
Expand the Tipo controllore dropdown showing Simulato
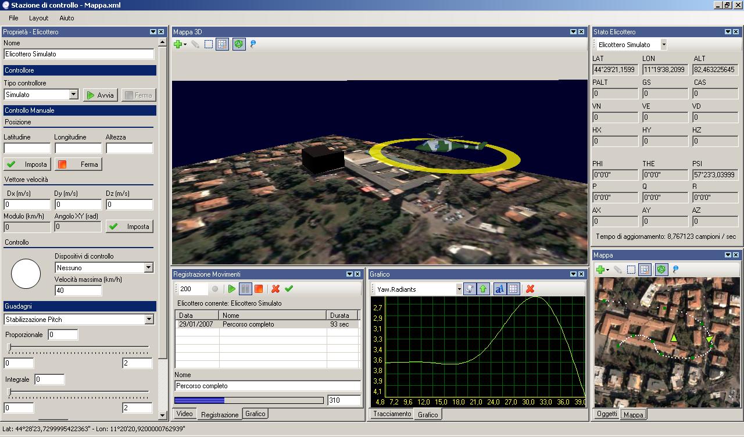[x=73, y=94]
